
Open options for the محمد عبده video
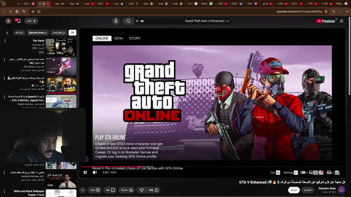[4, 60]
